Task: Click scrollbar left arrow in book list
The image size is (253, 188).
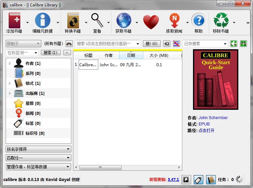Action: click(76, 168)
